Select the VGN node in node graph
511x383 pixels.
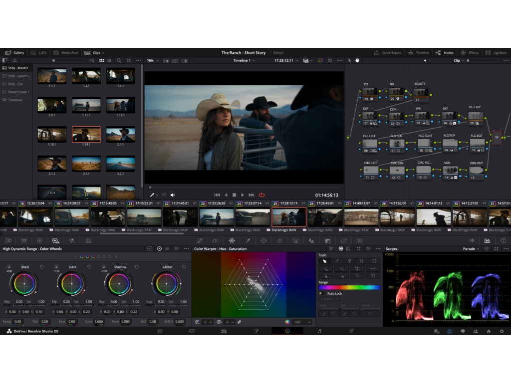pos(451,170)
